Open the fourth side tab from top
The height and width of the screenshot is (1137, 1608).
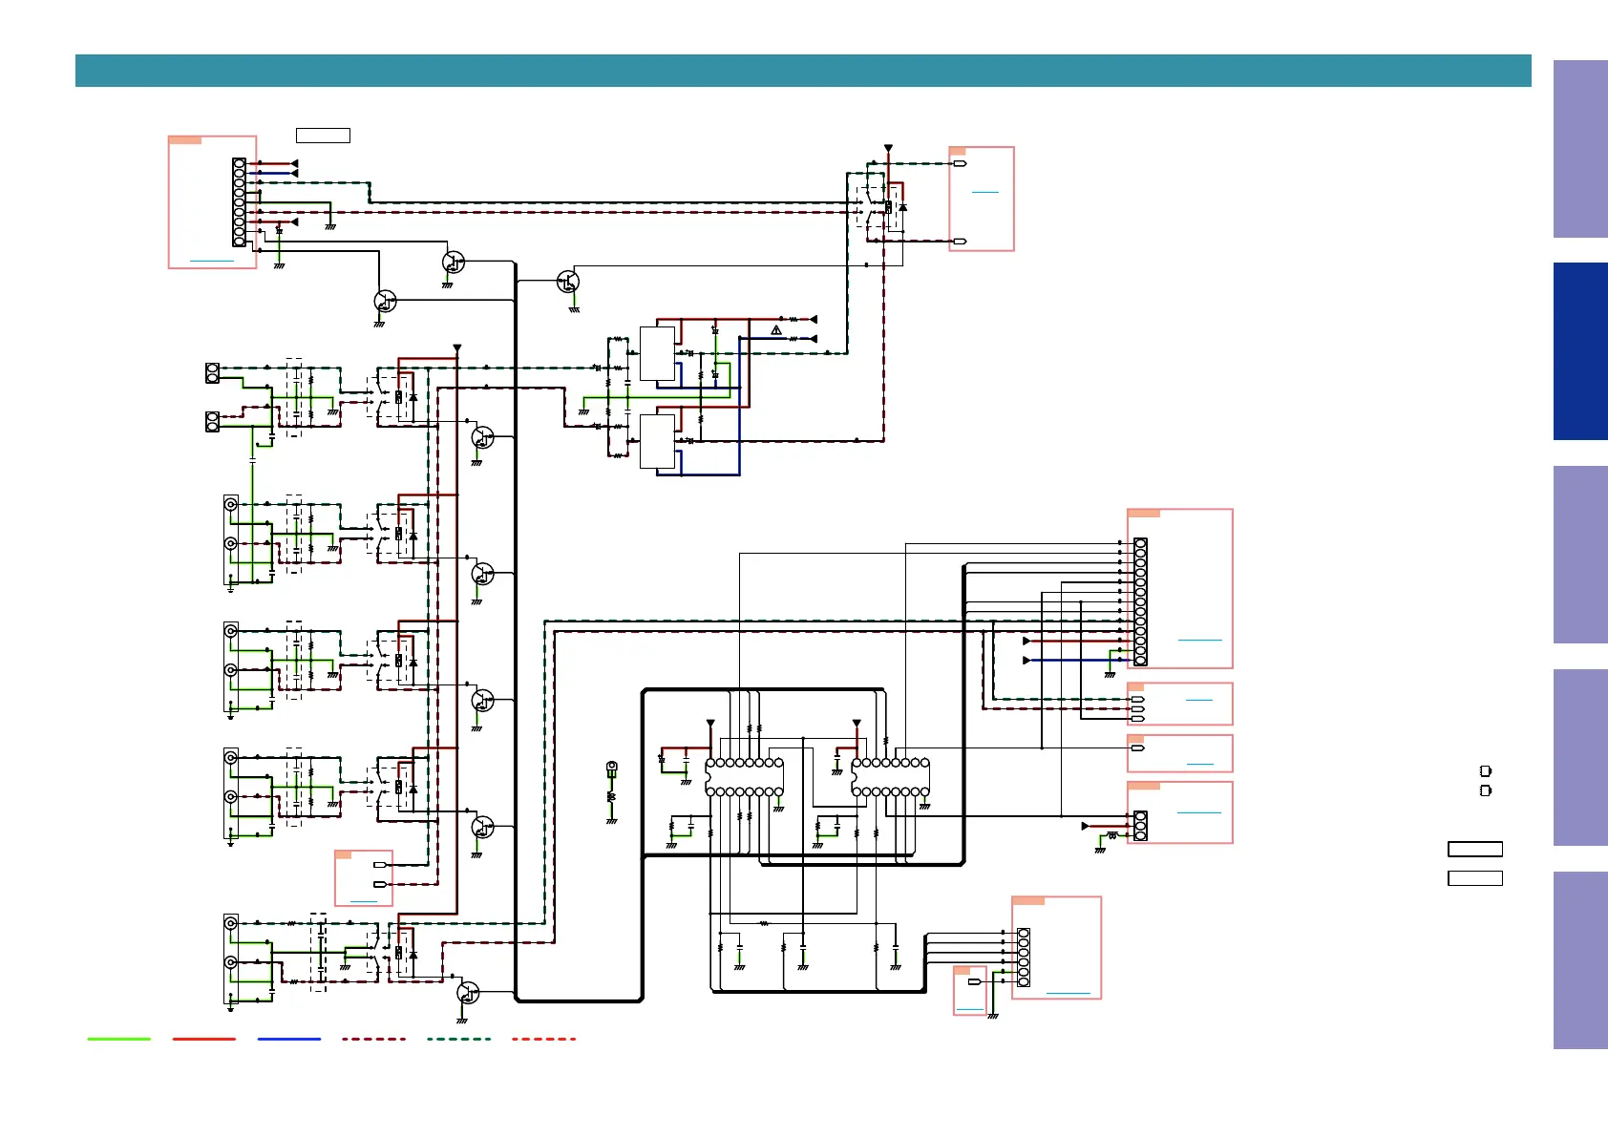1580,757
